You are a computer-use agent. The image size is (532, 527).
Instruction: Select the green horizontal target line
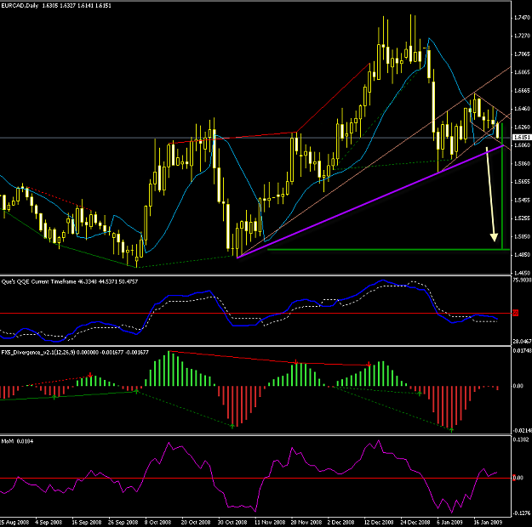(x=388, y=249)
